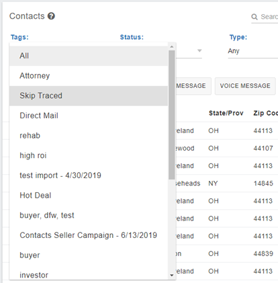Choose the Hot Deal tag
The height and width of the screenshot is (283, 278).
coord(89,196)
